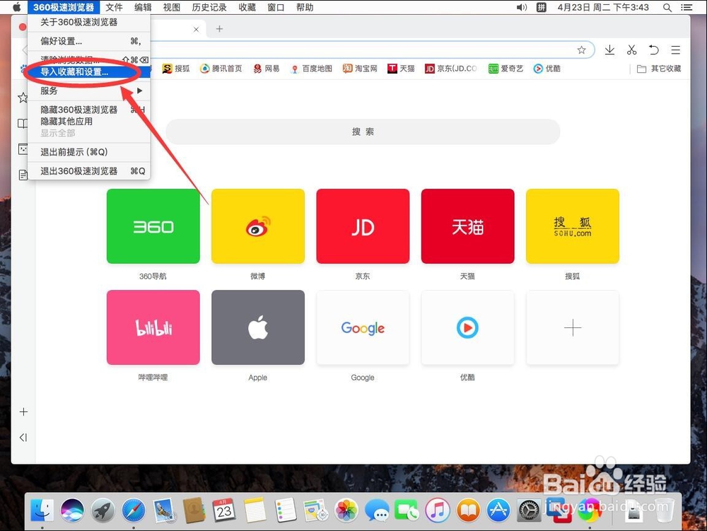Image resolution: width=707 pixels, height=531 pixels.
Task: Click the restore-closed-tab curved arrow icon
Action: pos(654,50)
